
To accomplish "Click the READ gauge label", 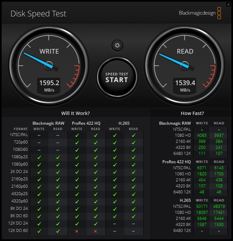I will (185, 51).
